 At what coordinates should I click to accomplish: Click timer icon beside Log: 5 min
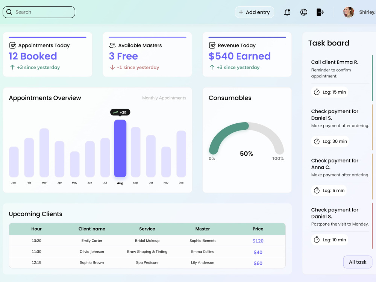(x=317, y=191)
